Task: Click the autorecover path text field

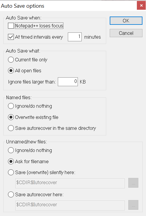Action: coord(70,206)
